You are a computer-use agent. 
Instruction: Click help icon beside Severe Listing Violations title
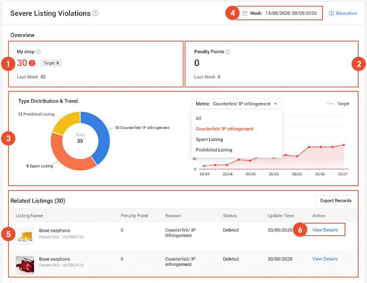(x=95, y=14)
